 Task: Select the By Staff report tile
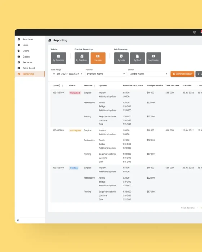click(138, 58)
